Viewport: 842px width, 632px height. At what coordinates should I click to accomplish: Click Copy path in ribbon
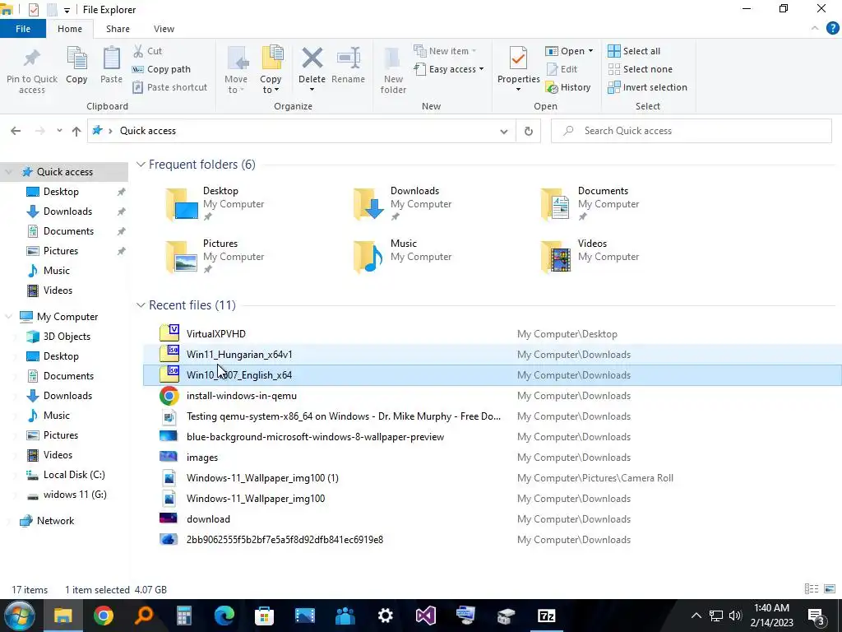[x=161, y=69]
